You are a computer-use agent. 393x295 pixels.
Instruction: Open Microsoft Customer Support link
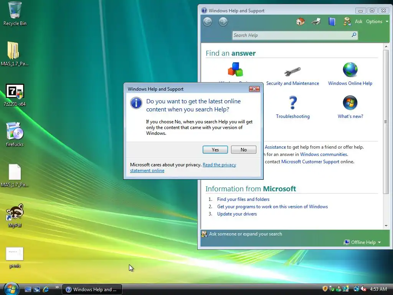(310, 162)
